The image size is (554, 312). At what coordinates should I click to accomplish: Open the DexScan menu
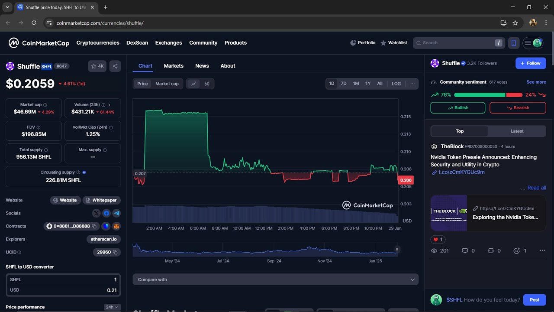point(137,43)
